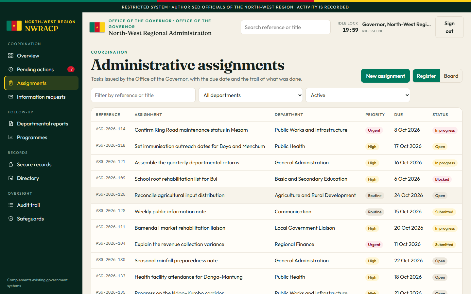The width and height of the screenshot is (471, 294).
Task: Open the All departments dropdown
Action: pos(251,95)
